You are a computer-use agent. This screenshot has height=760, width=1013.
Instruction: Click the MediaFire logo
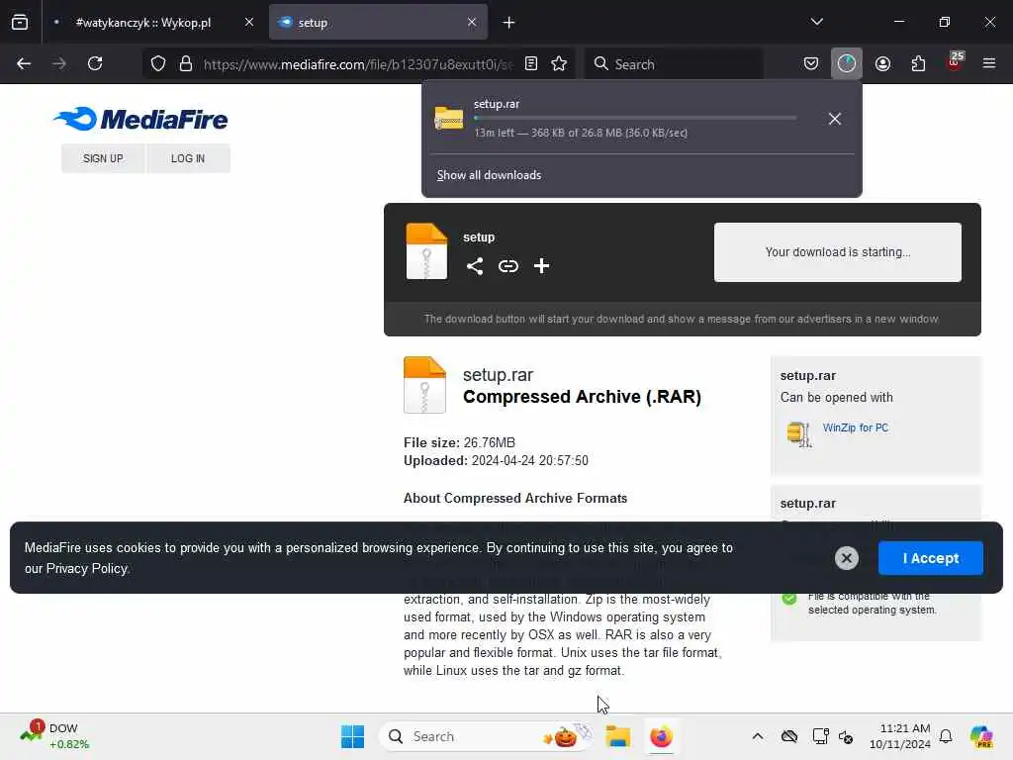coord(140,119)
